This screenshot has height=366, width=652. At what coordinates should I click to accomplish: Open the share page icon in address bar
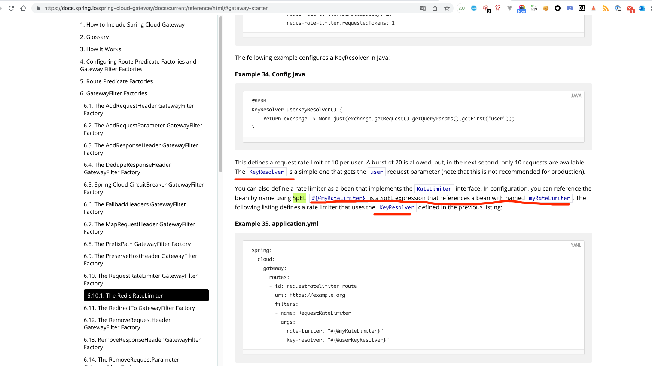[x=435, y=8]
